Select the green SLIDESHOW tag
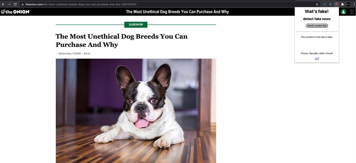Viewport: 356px width, 163px height. pos(136,25)
